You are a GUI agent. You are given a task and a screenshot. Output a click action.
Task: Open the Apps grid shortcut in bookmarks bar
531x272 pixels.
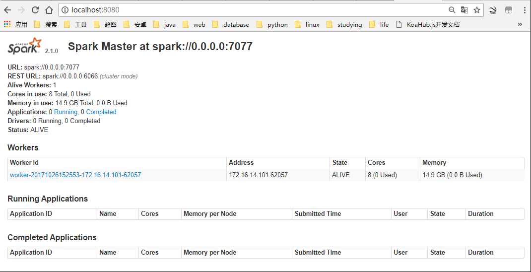[15, 24]
